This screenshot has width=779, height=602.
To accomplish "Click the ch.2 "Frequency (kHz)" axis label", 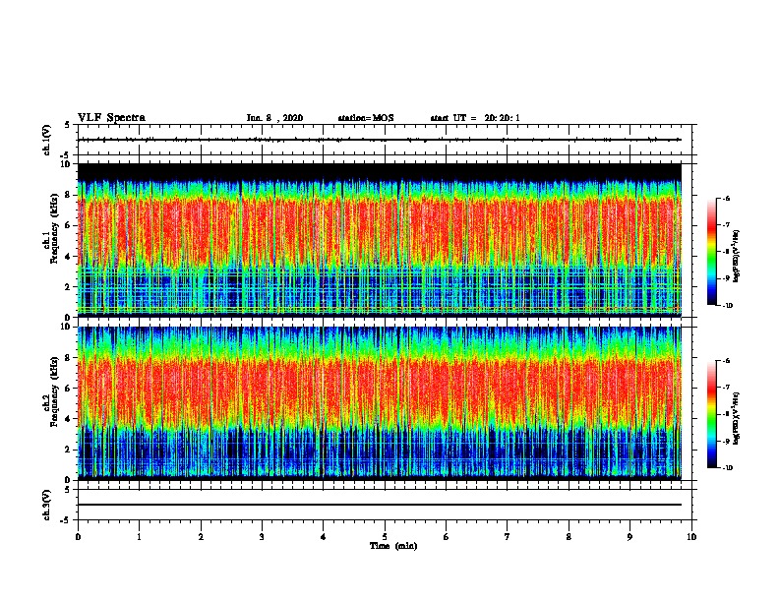I will 54,391.
